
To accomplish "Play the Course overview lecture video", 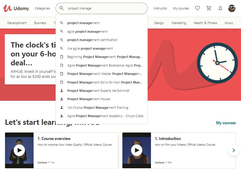I will click(19, 150).
